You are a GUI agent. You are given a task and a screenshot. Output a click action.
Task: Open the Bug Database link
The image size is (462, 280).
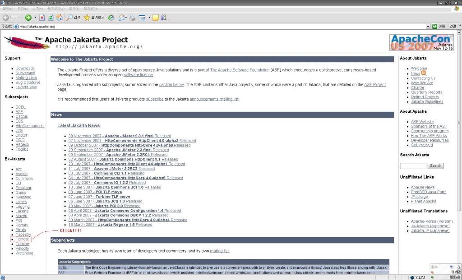pos(28,83)
